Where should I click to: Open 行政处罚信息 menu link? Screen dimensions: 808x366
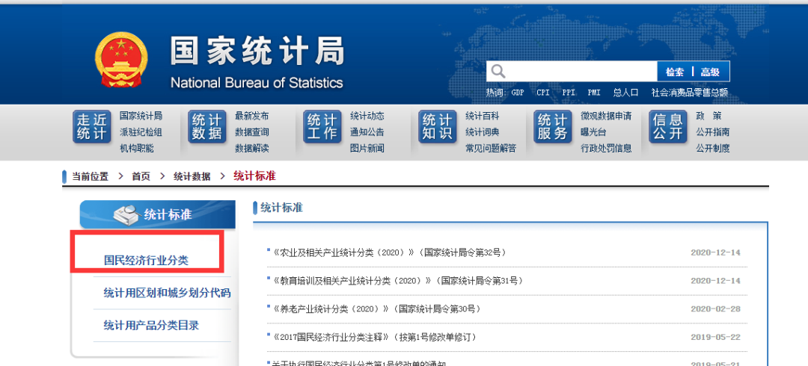(606, 148)
